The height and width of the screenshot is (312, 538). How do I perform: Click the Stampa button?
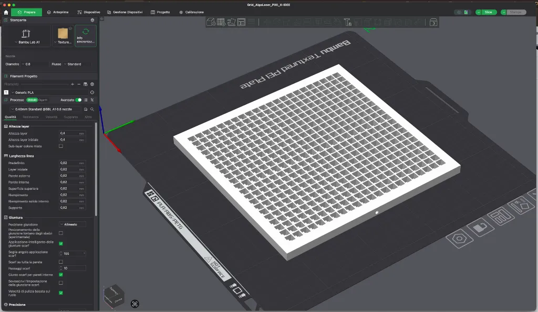pos(517,12)
